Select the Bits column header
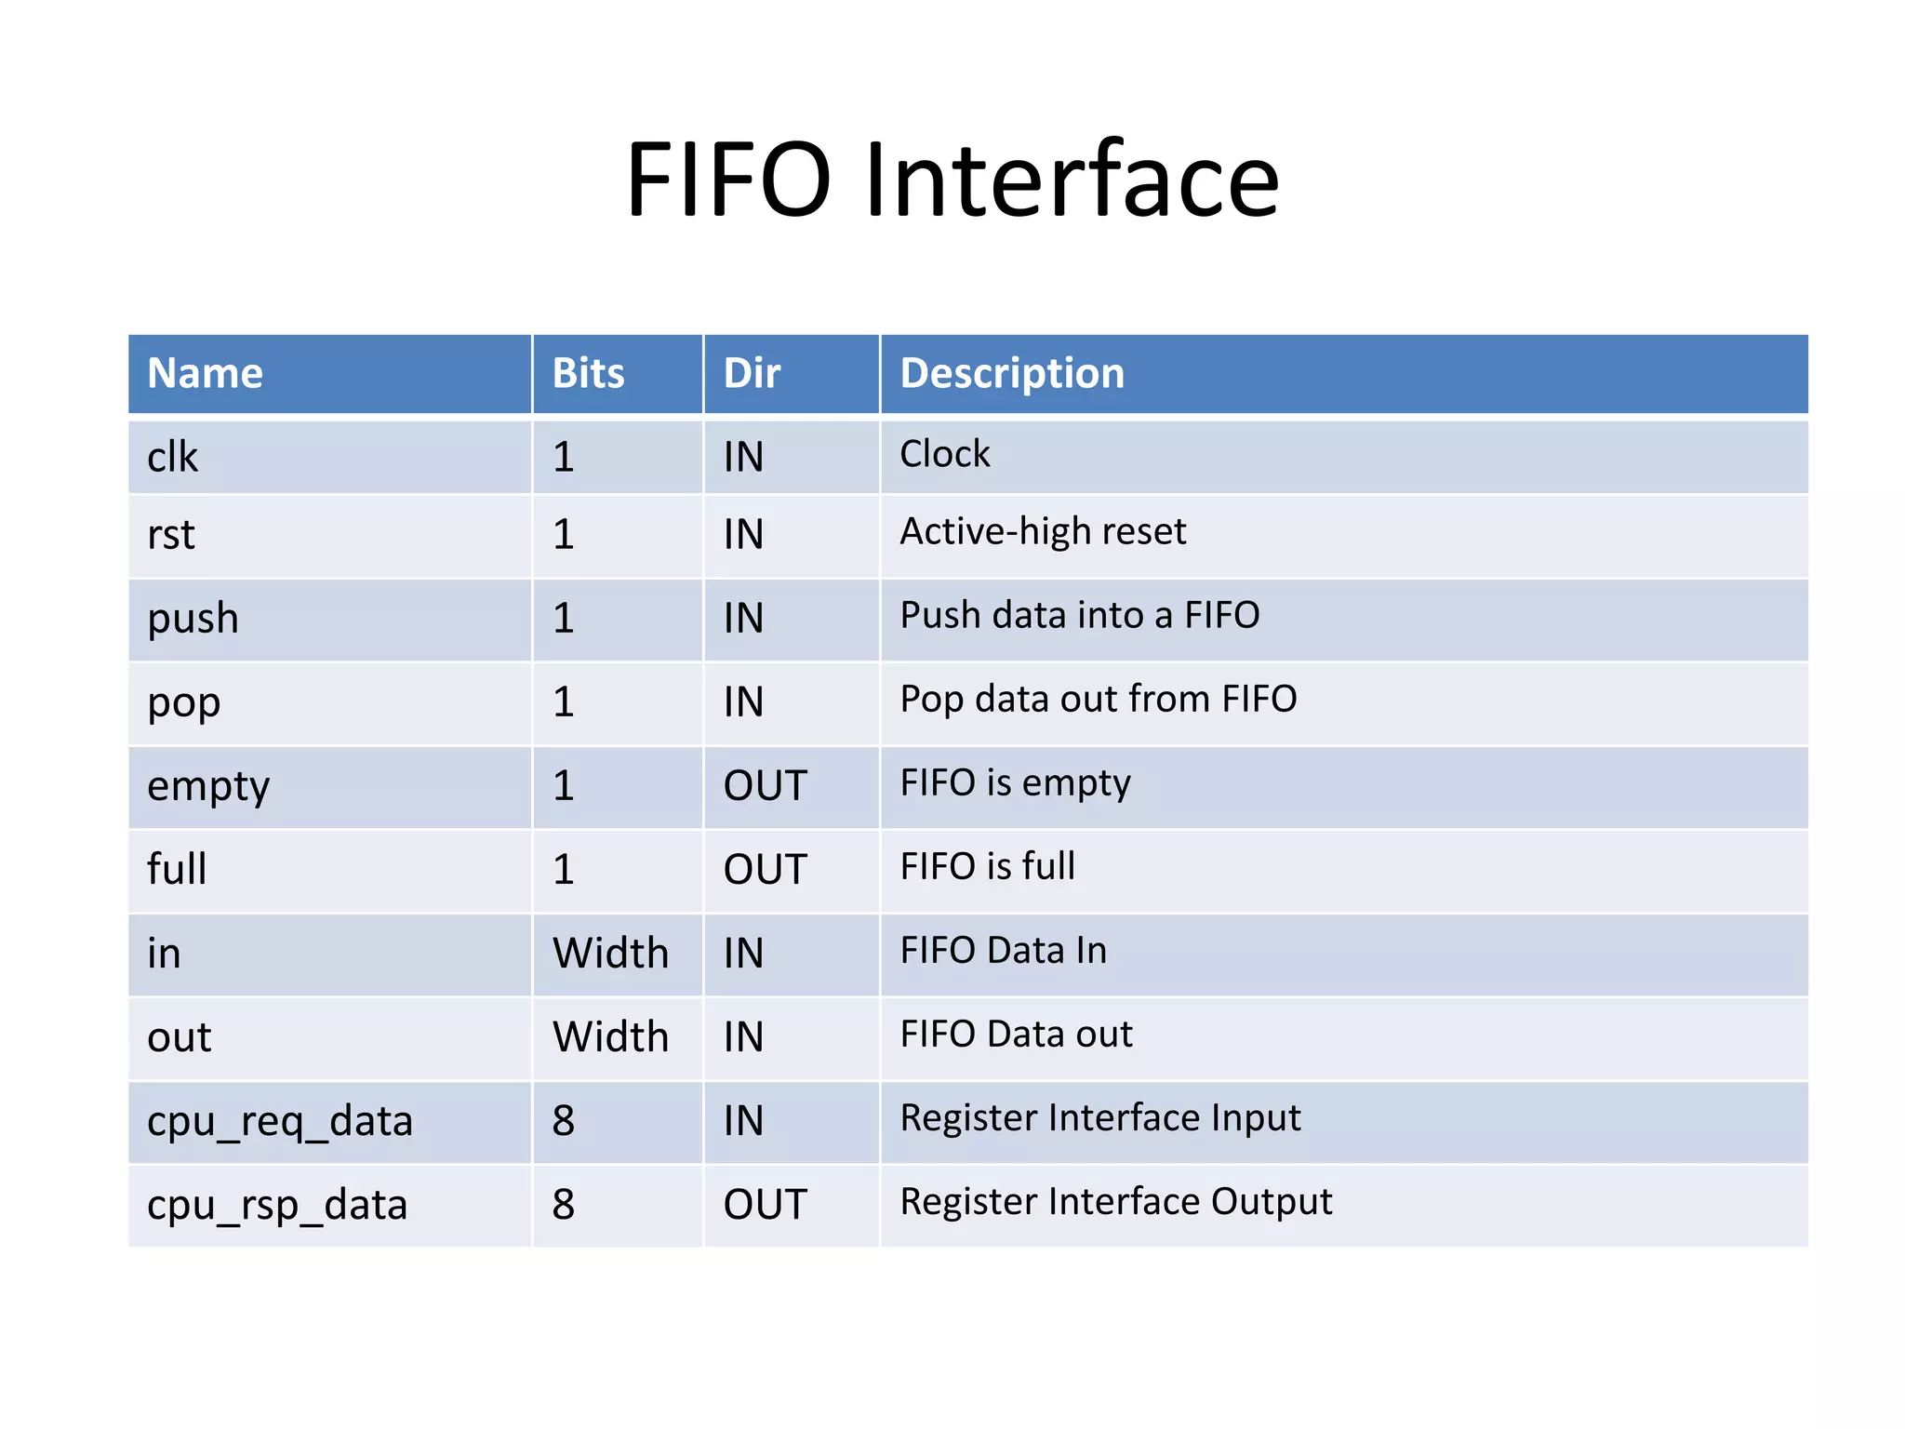 (x=618, y=374)
